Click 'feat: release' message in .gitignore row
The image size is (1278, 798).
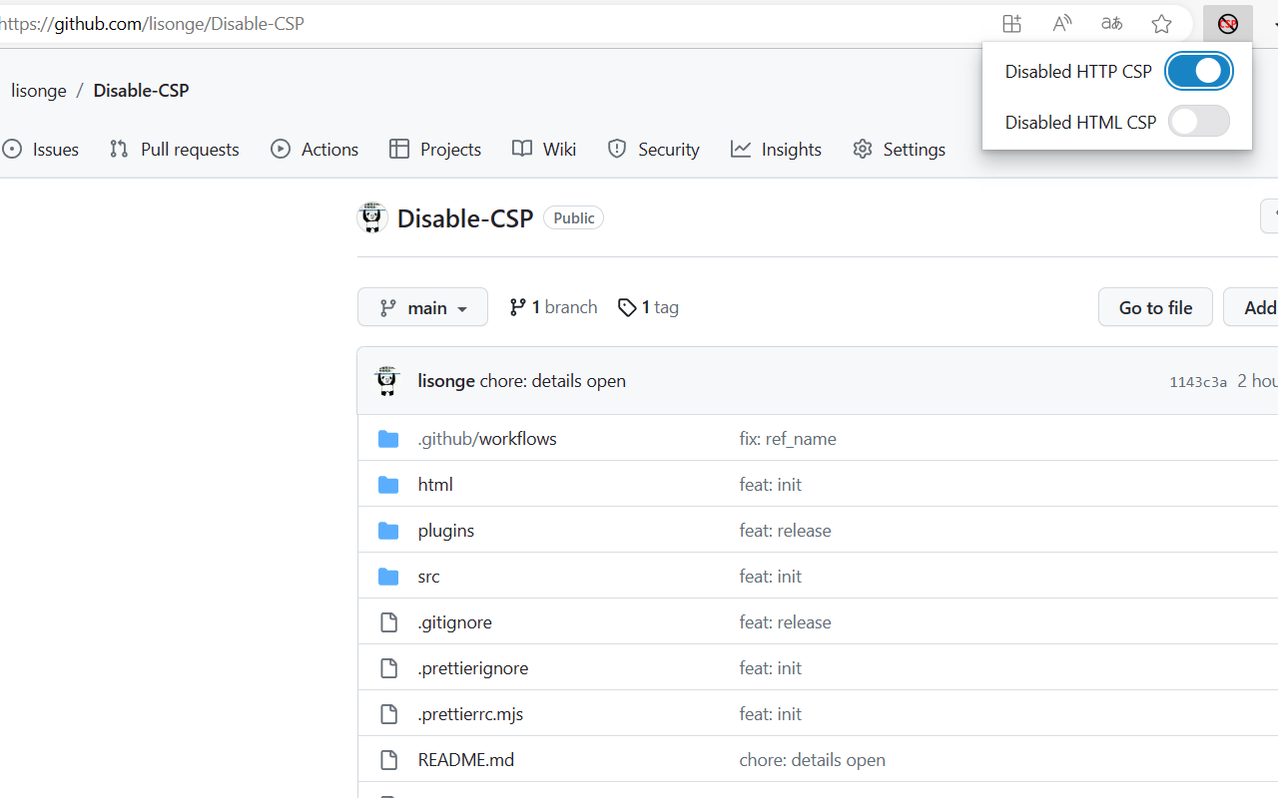click(x=785, y=621)
